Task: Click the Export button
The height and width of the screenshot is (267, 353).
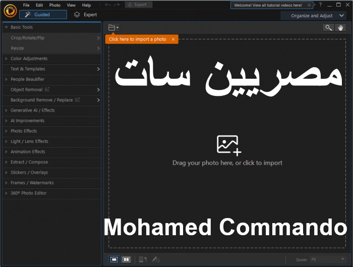Action: point(137,5)
